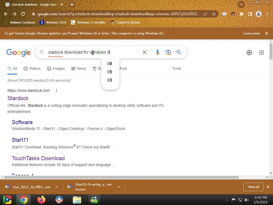The width and height of the screenshot is (273, 205).
Task: Go back to the previous page
Action: (x=6, y=14)
